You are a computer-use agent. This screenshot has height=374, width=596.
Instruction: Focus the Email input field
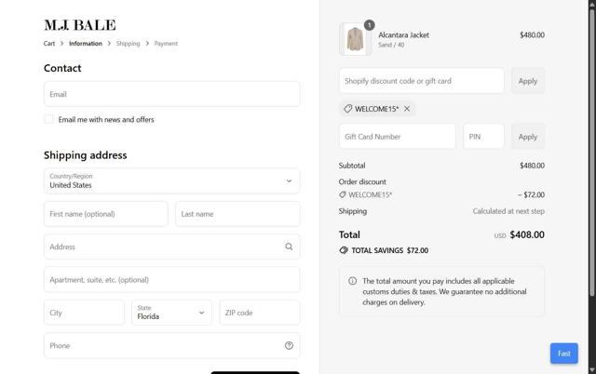pyautogui.click(x=171, y=94)
